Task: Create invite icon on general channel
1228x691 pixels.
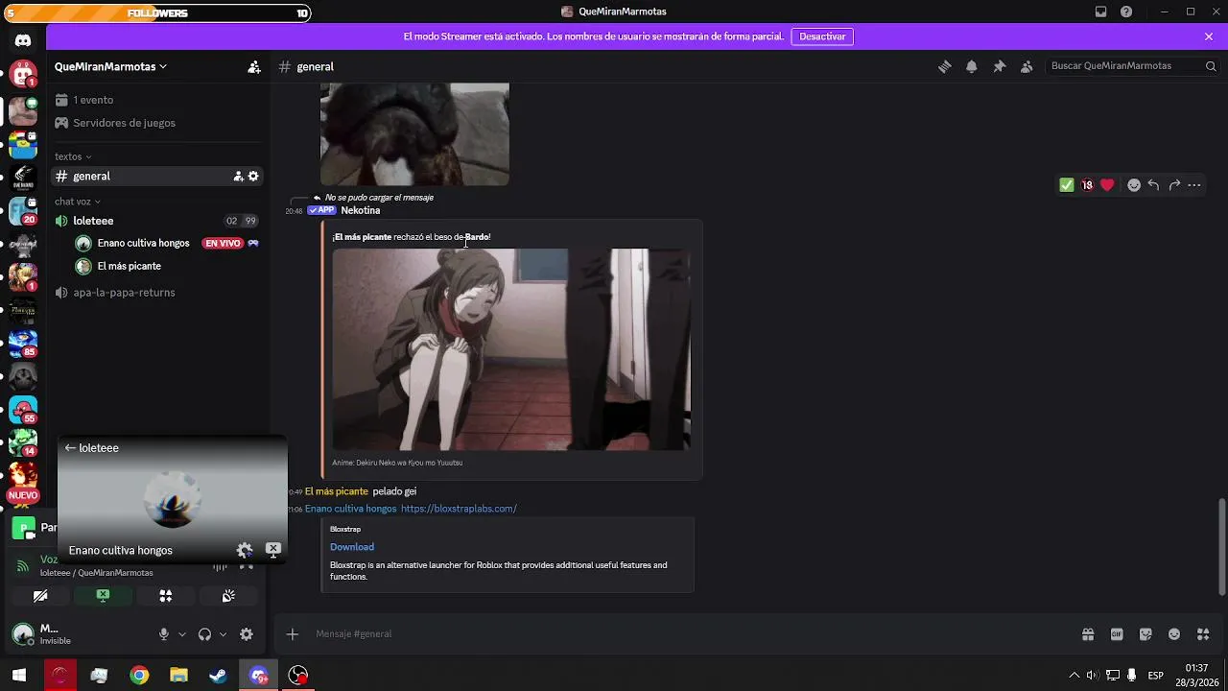Action: pyautogui.click(x=238, y=177)
